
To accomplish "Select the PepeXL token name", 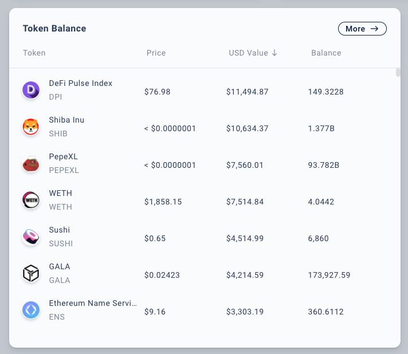I will pos(63,156).
